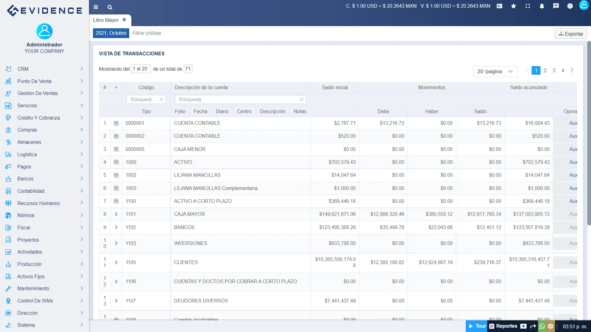Viewport: 591px width, 332px height.
Task: Expand the INVERSIONES account row
Action: pos(116,243)
